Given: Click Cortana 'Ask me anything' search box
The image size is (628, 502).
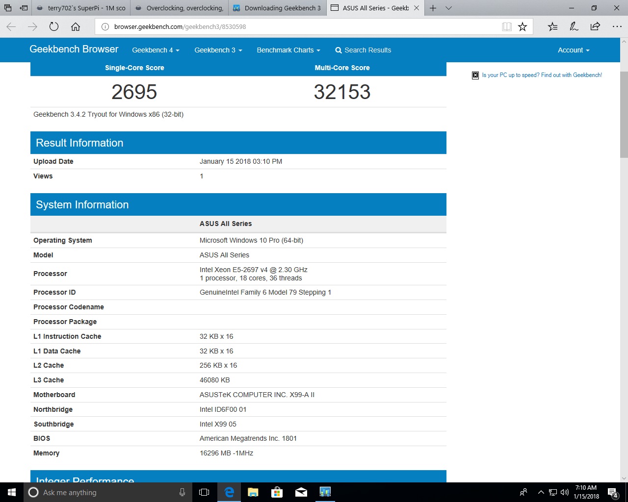Looking at the screenshot, I should click(x=107, y=492).
